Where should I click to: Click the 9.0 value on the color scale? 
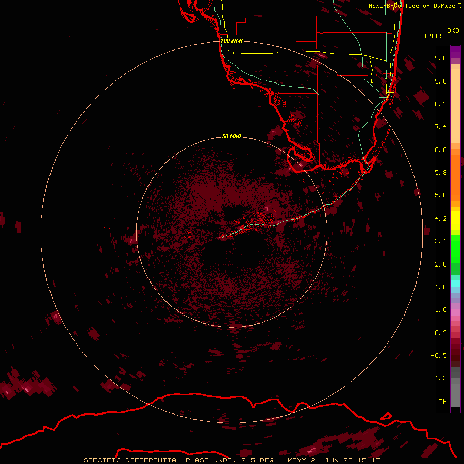coord(441,81)
